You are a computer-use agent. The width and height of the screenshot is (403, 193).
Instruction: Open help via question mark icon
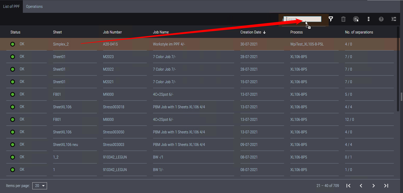coord(381,19)
